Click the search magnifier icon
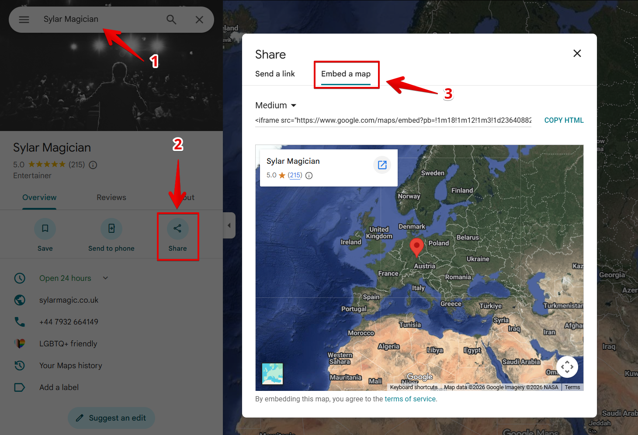Viewport: 638px width, 435px height. coord(171,20)
